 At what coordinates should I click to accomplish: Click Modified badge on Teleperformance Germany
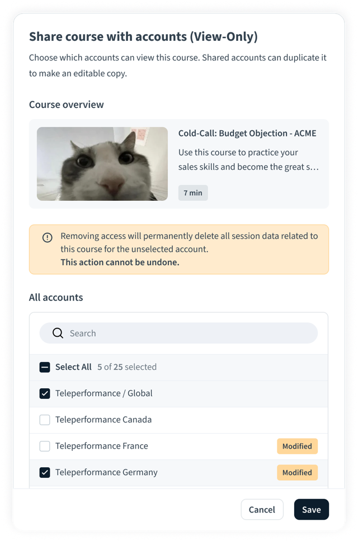point(297,473)
